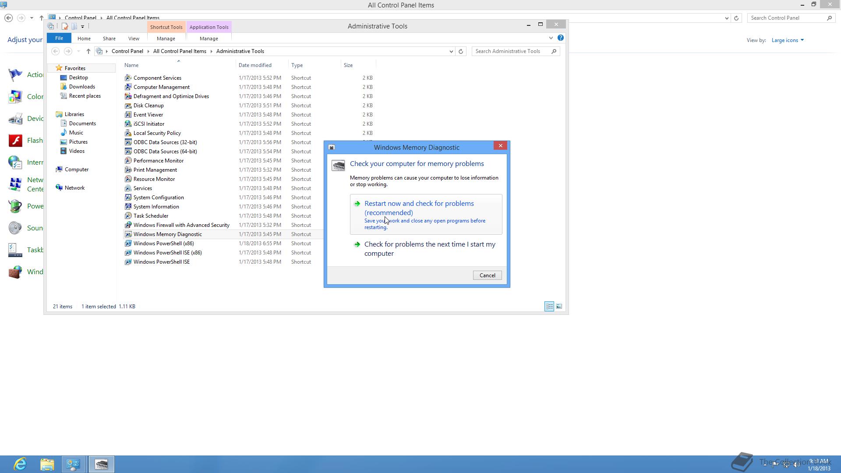Screen dimensions: 841x473
Task: Click the Control Panel taskbar button
Action: [73, 464]
